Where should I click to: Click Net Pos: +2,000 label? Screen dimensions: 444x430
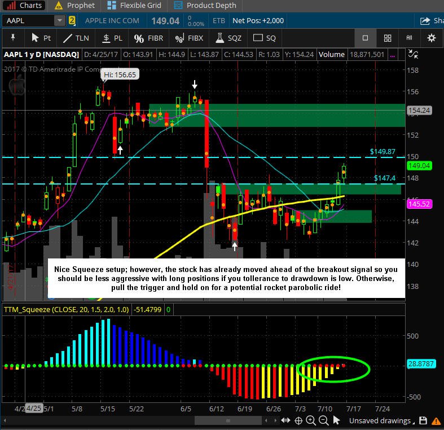click(258, 21)
